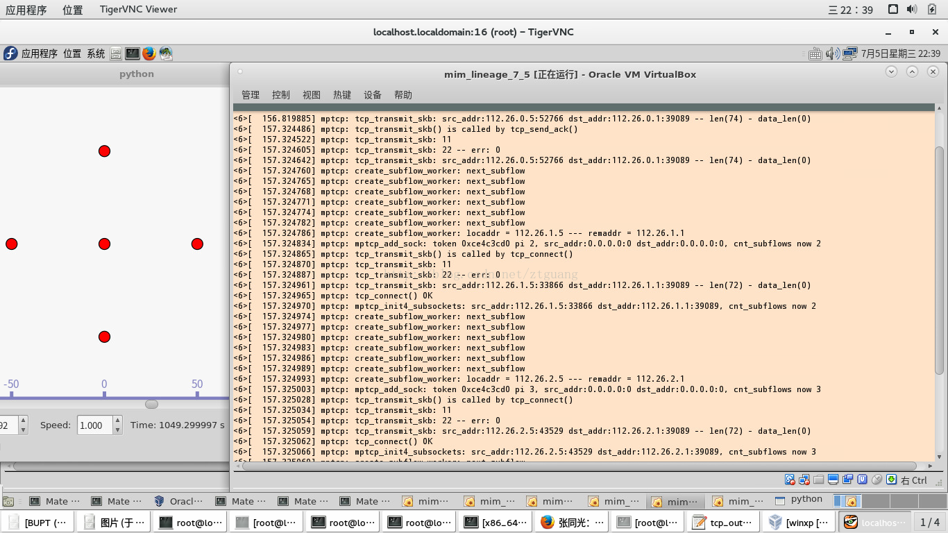Launch the terminal from the inner top panel
Viewport: 948px width, 533px height.
click(x=133, y=53)
